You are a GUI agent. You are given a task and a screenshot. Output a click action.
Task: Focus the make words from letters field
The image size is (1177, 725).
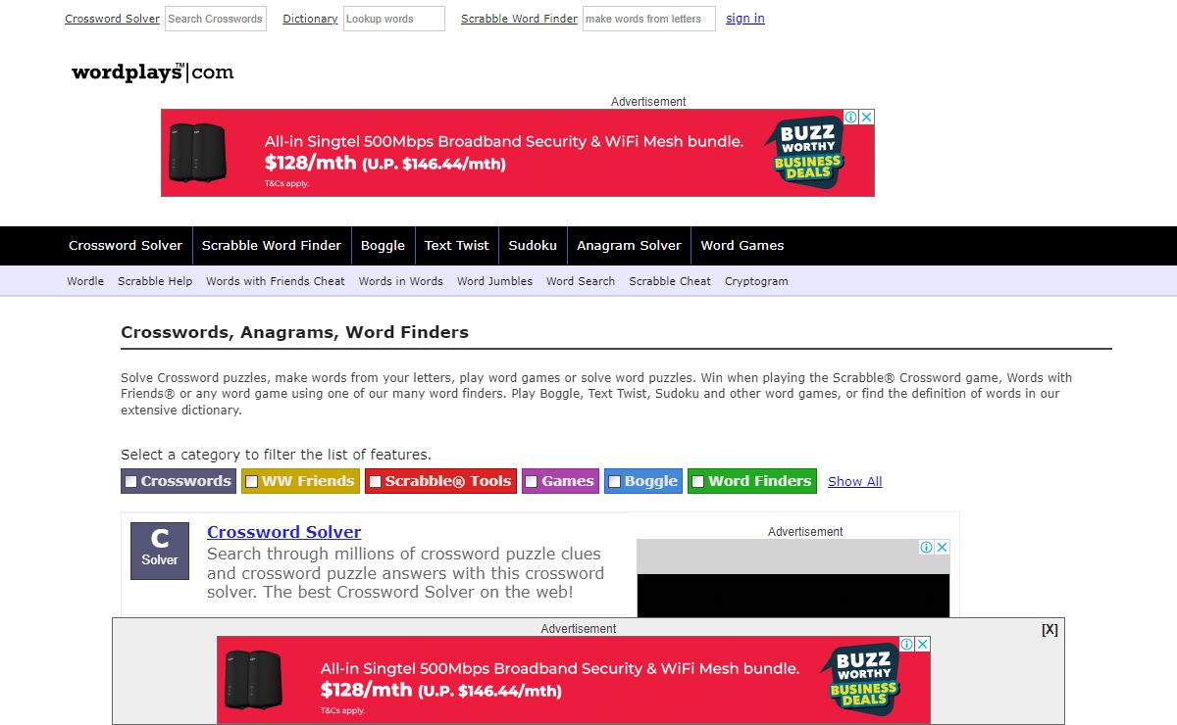coord(649,19)
